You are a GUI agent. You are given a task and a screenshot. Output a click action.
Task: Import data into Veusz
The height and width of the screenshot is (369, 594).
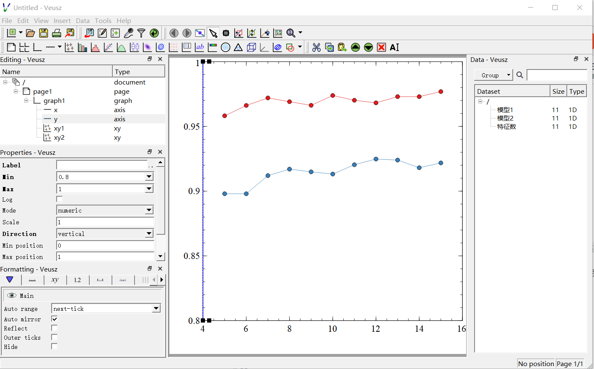pyautogui.click(x=89, y=33)
